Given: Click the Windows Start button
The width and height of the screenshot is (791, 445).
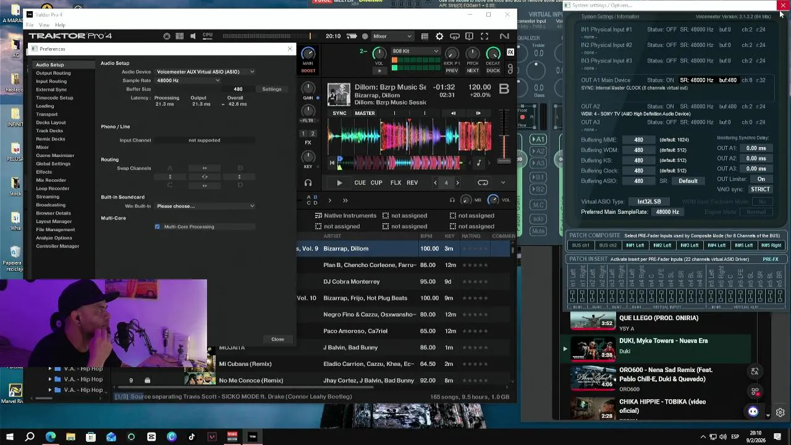Looking at the screenshot, I should tap(10, 437).
